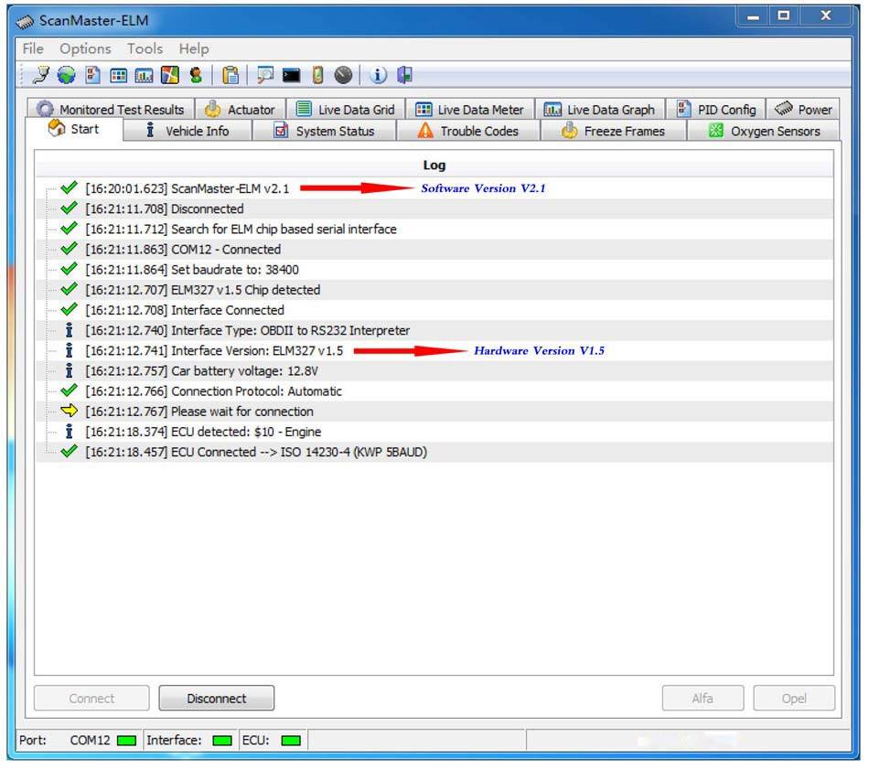Screen dimensions: 869x770
Task: Go to the Oxygen Sensors tab
Action: point(765,131)
